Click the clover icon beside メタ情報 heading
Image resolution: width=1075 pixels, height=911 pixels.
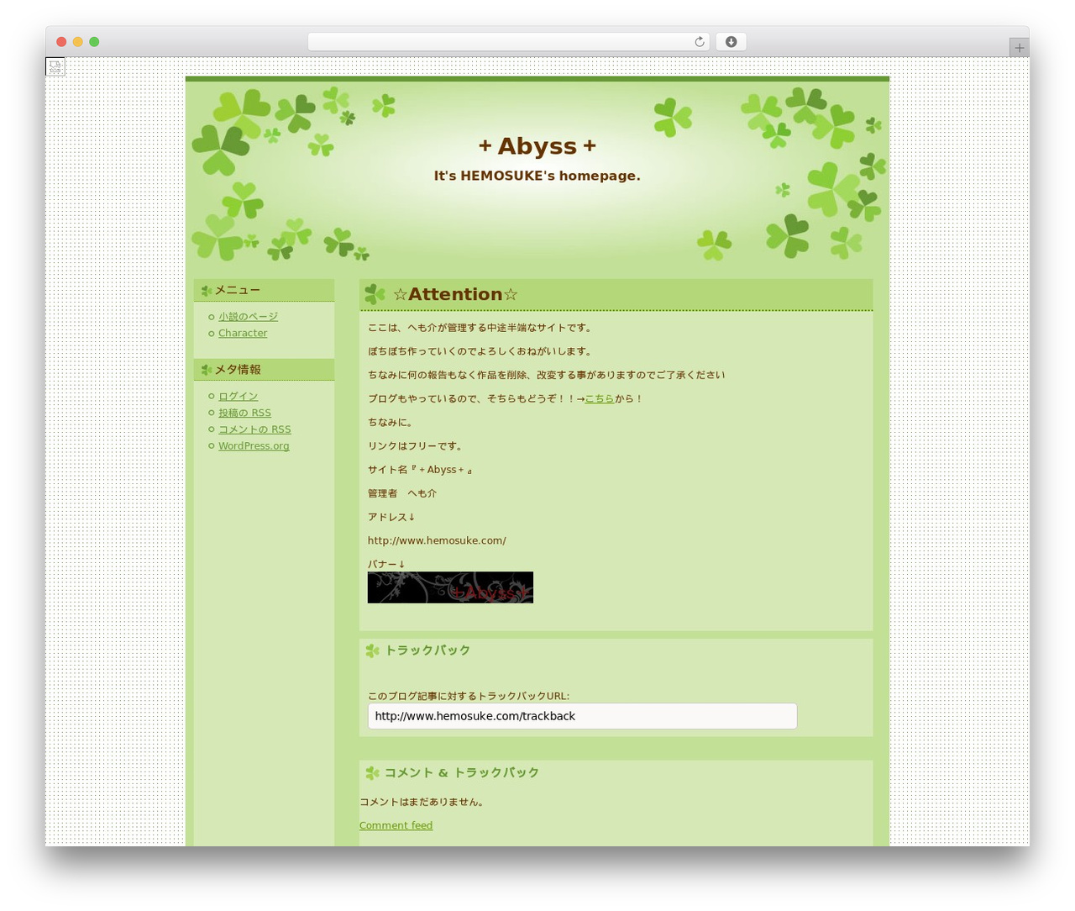click(207, 370)
